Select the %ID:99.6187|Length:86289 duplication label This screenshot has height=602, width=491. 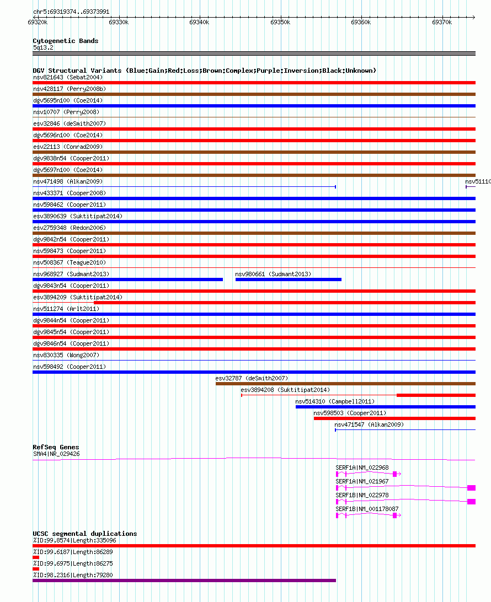coord(73,552)
